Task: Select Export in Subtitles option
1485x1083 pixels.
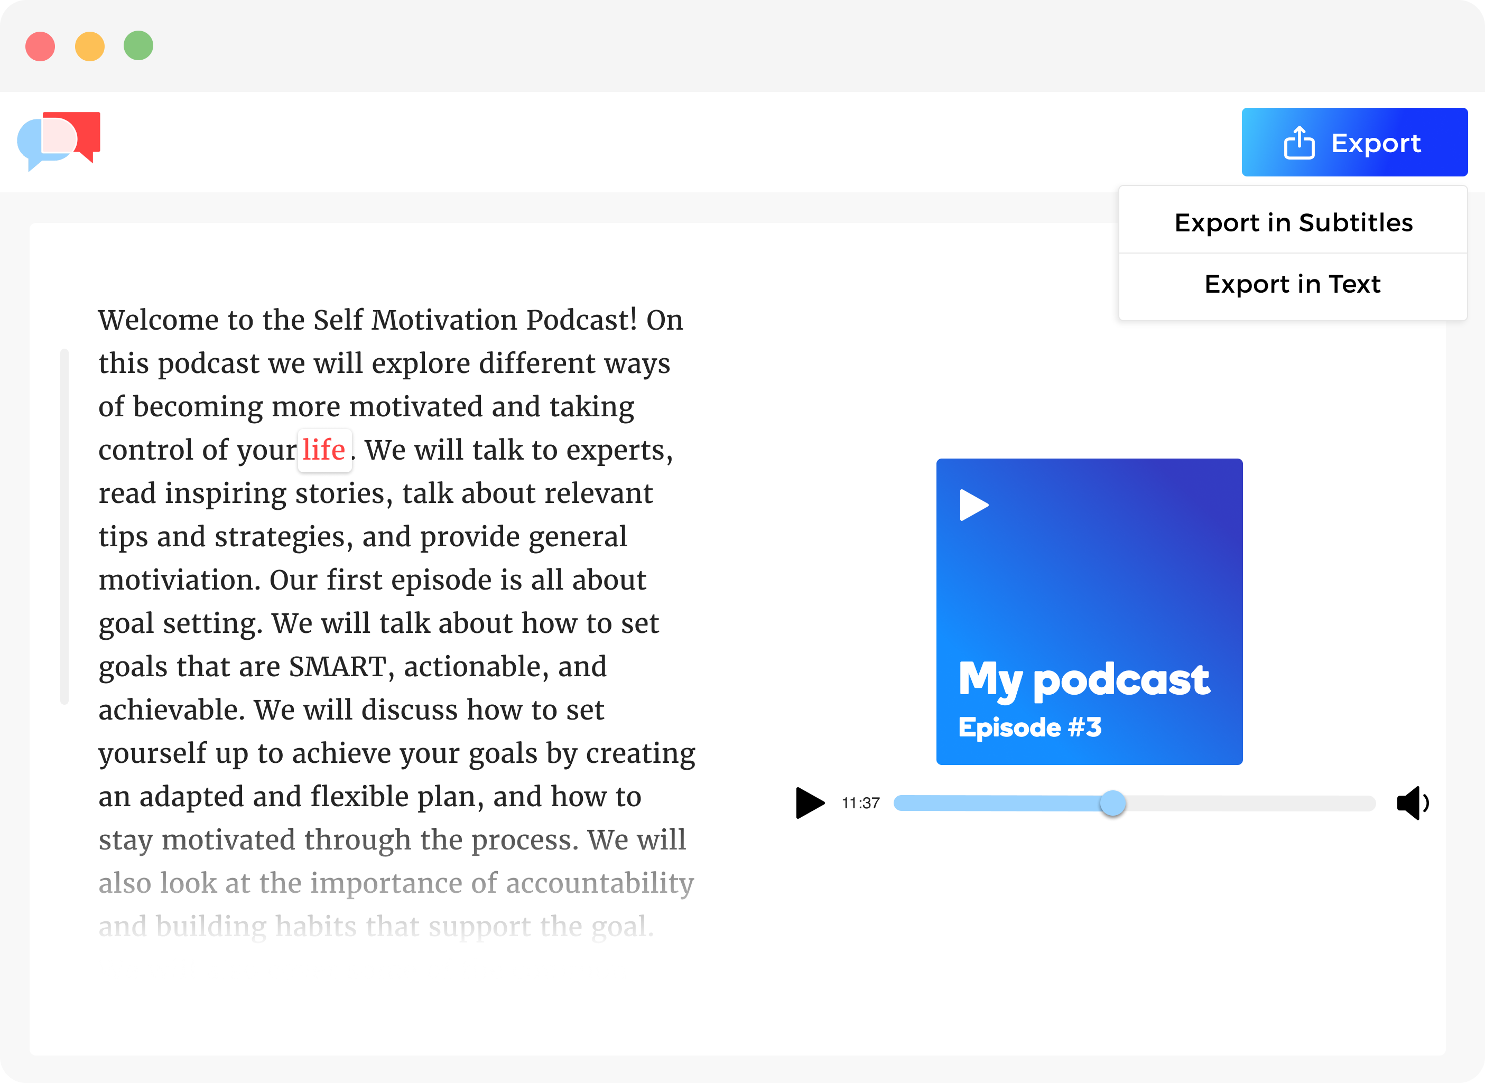Action: point(1291,222)
